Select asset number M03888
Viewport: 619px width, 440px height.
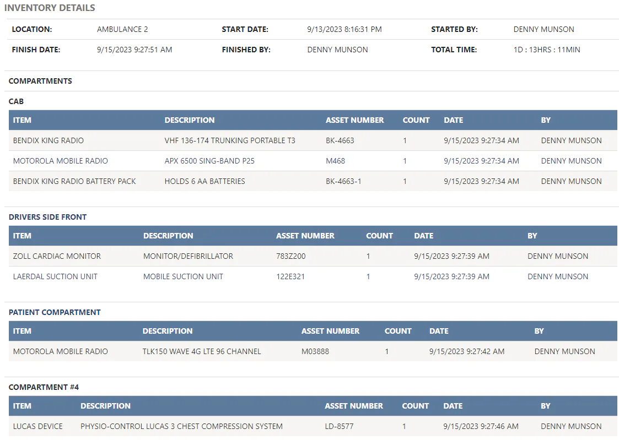[315, 352]
